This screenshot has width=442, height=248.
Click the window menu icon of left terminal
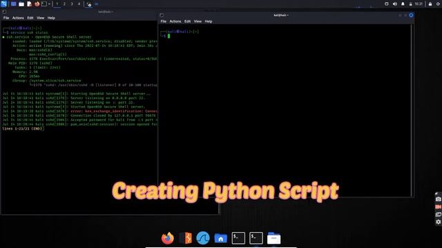click(x=4, y=12)
